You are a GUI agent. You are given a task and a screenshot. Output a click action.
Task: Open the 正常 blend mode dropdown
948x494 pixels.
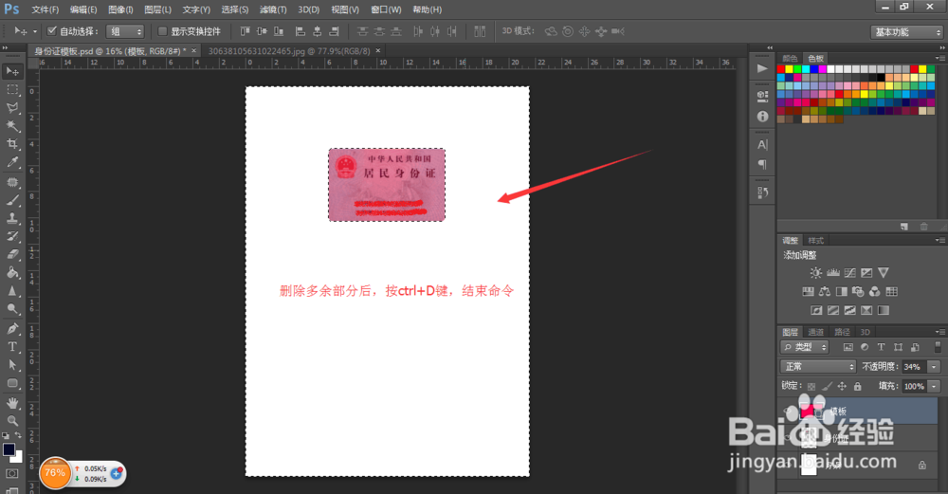click(x=819, y=366)
